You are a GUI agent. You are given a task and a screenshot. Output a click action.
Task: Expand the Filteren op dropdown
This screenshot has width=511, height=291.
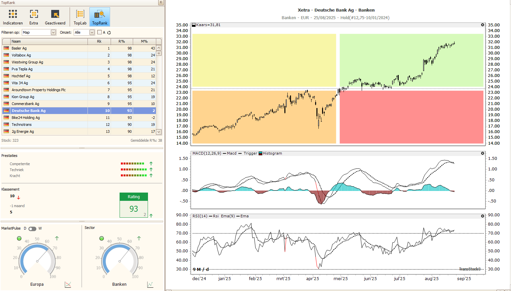click(53, 32)
